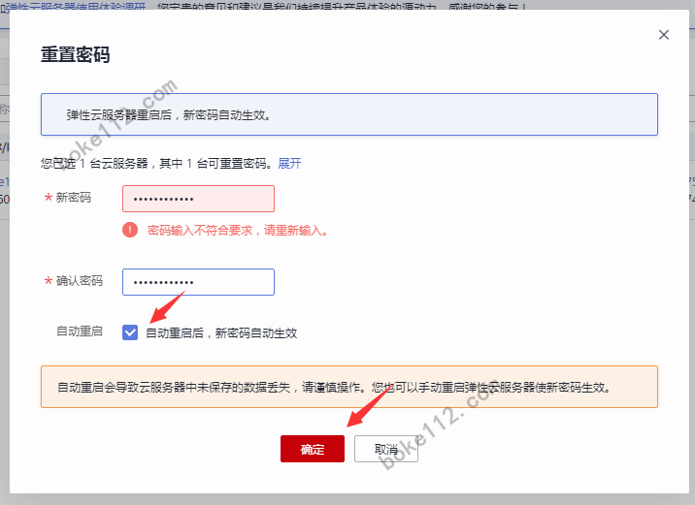Viewport: 695px width, 505px height.
Task: Click the red error icon under 新密码
Action: 130,230
